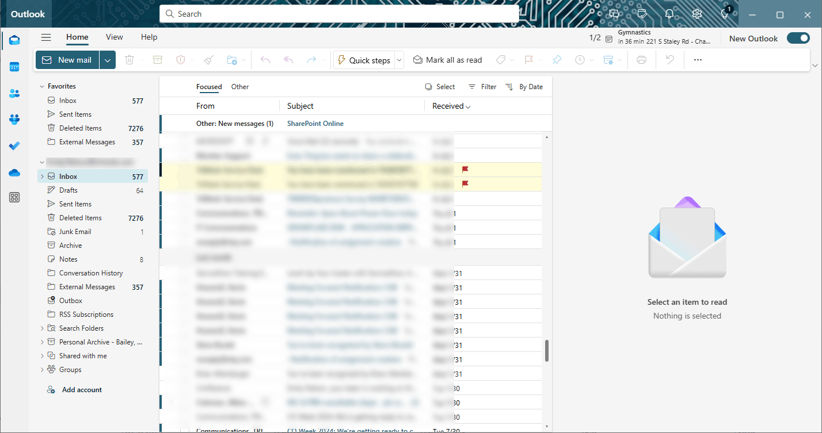Click the Archive toolbar icon
Viewport: 822px width, 433px height.
point(157,60)
